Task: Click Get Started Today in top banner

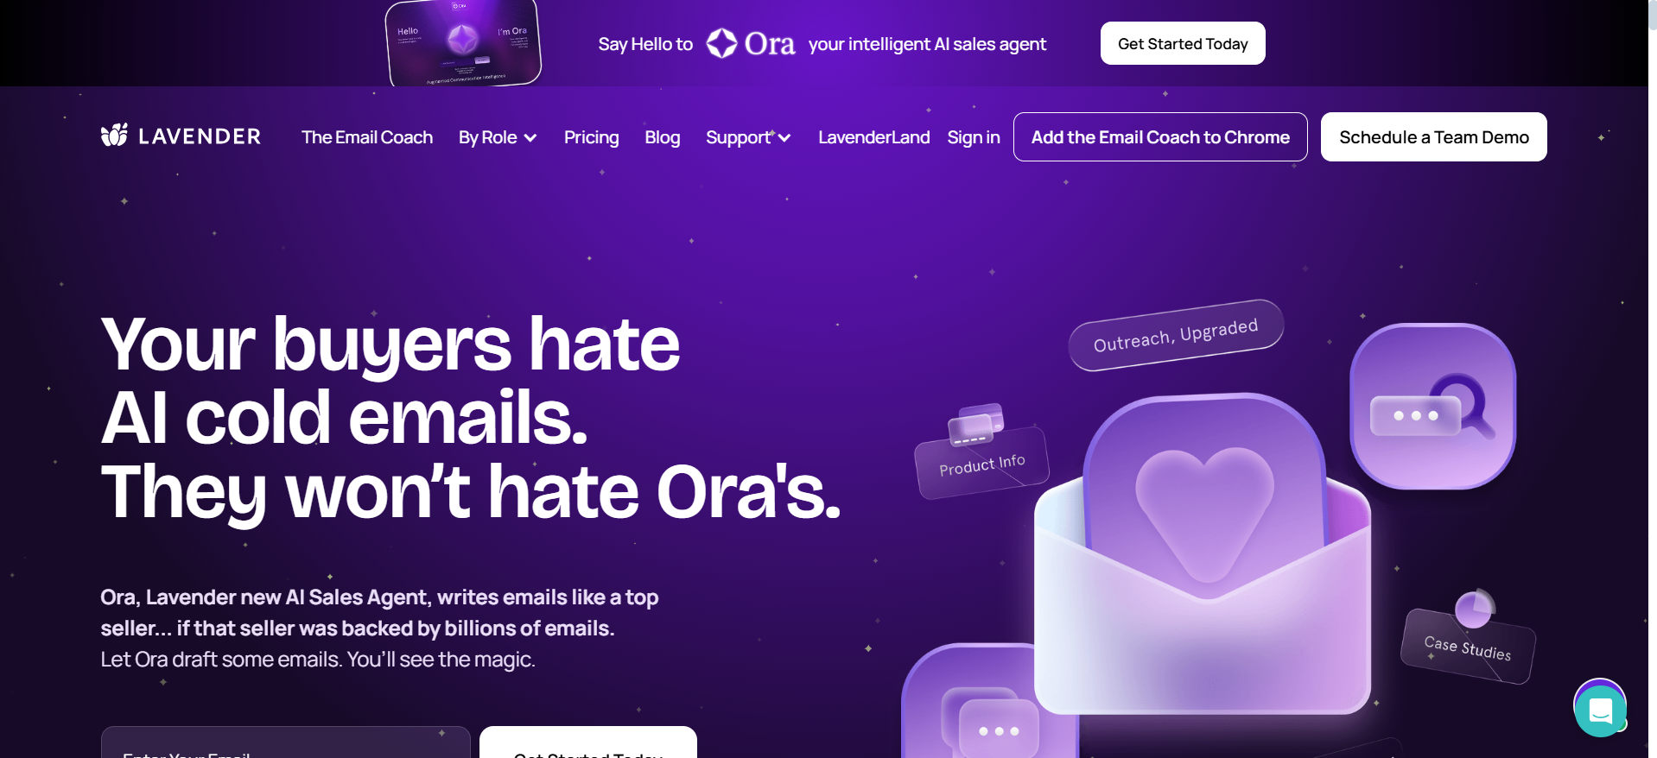Action: coord(1183,43)
